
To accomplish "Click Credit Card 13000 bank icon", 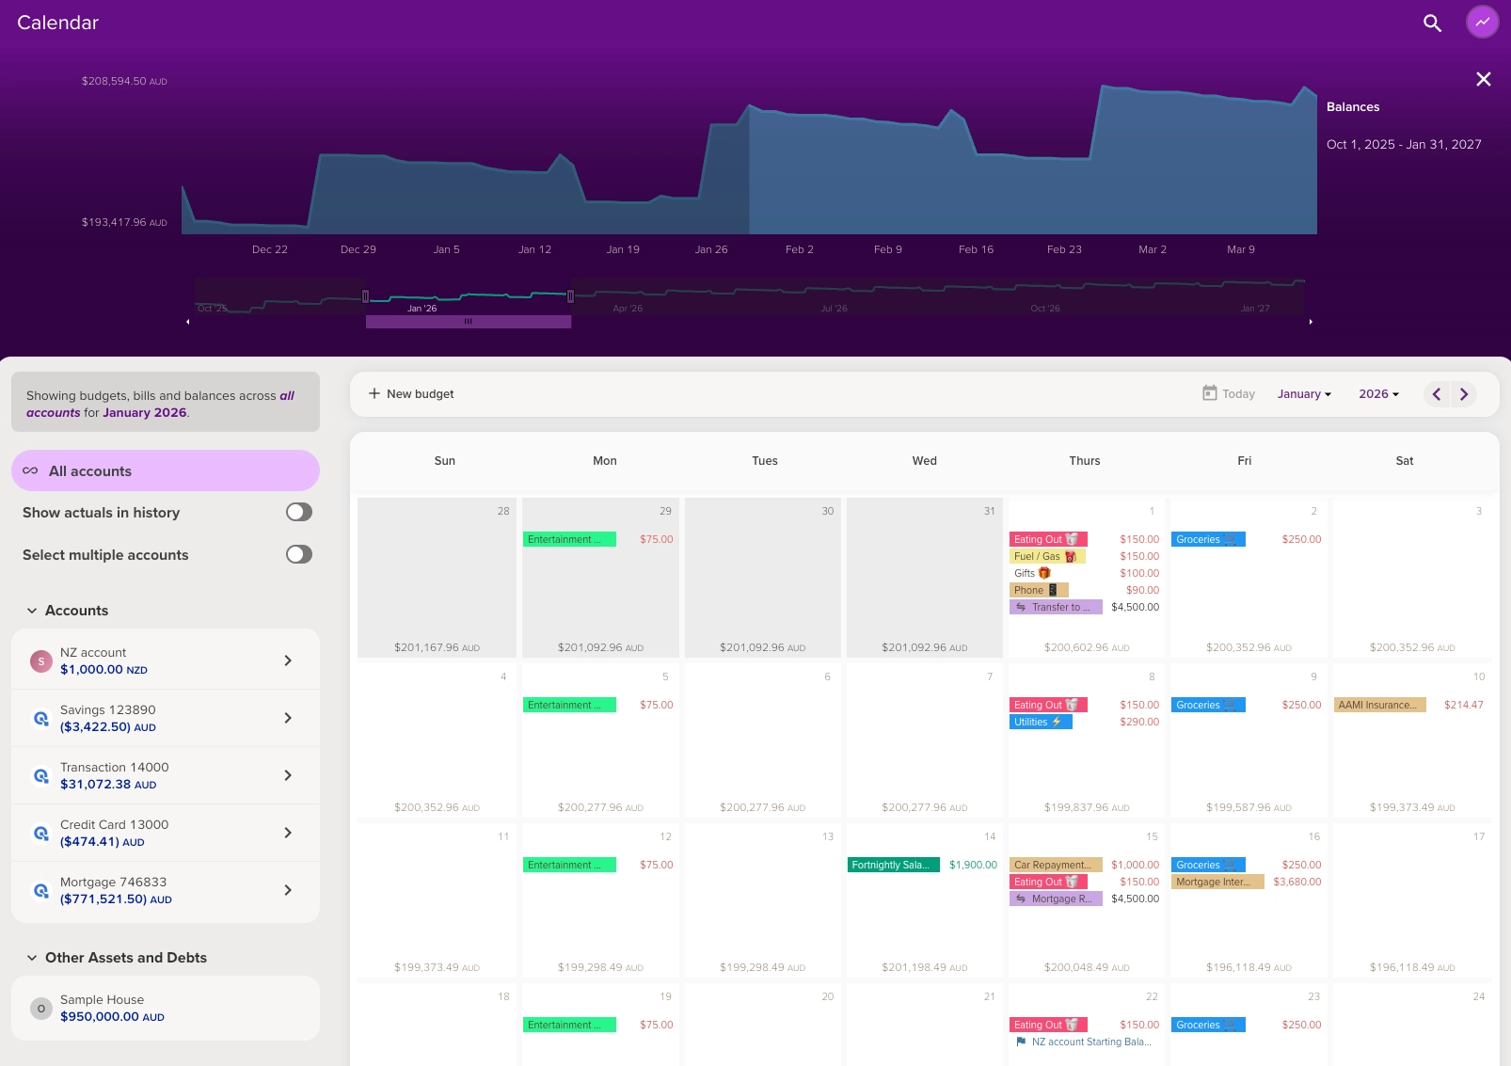I will (x=40, y=834).
